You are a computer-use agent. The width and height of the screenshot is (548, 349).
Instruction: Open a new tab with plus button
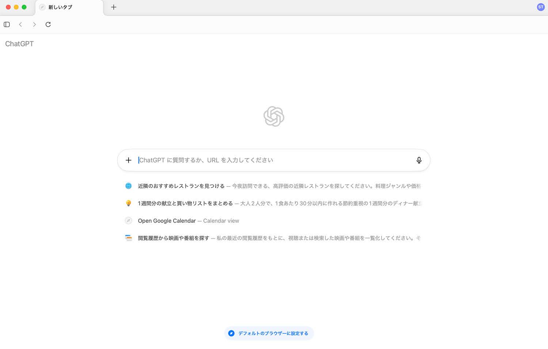pyautogui.click(x=114, y=7)
